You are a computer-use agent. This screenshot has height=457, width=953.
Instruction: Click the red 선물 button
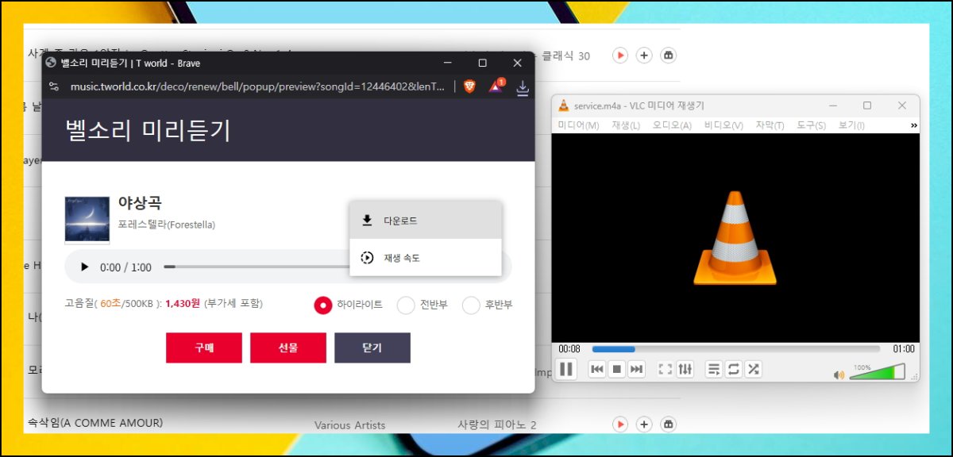pyautogui.click(x=288, y=348)
